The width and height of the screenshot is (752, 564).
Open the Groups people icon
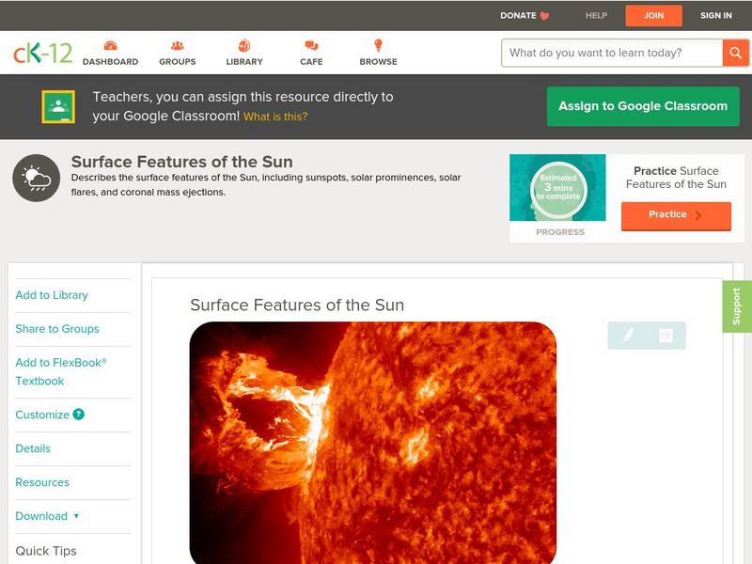pos(178,45)
